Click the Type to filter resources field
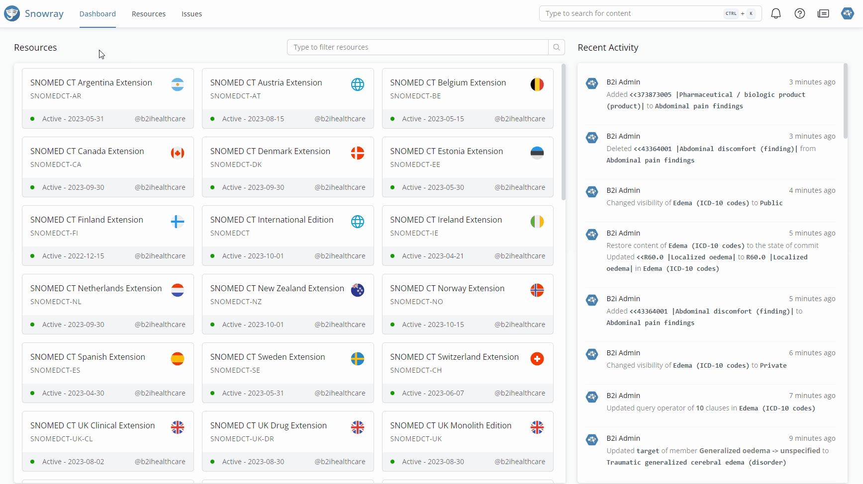The width and height of the screenshot is (863, 484). point(417,47)
